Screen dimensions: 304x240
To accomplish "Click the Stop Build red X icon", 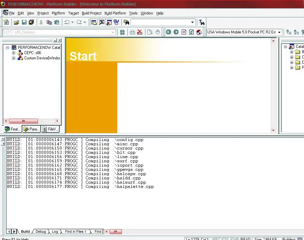I will click(x=140, y=32).
